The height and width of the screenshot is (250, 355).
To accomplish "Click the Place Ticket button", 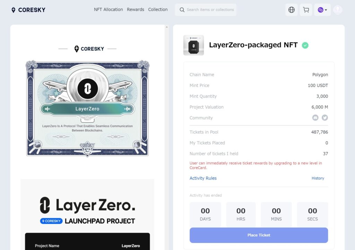I will pyautogui.click(x=259, y=235).
